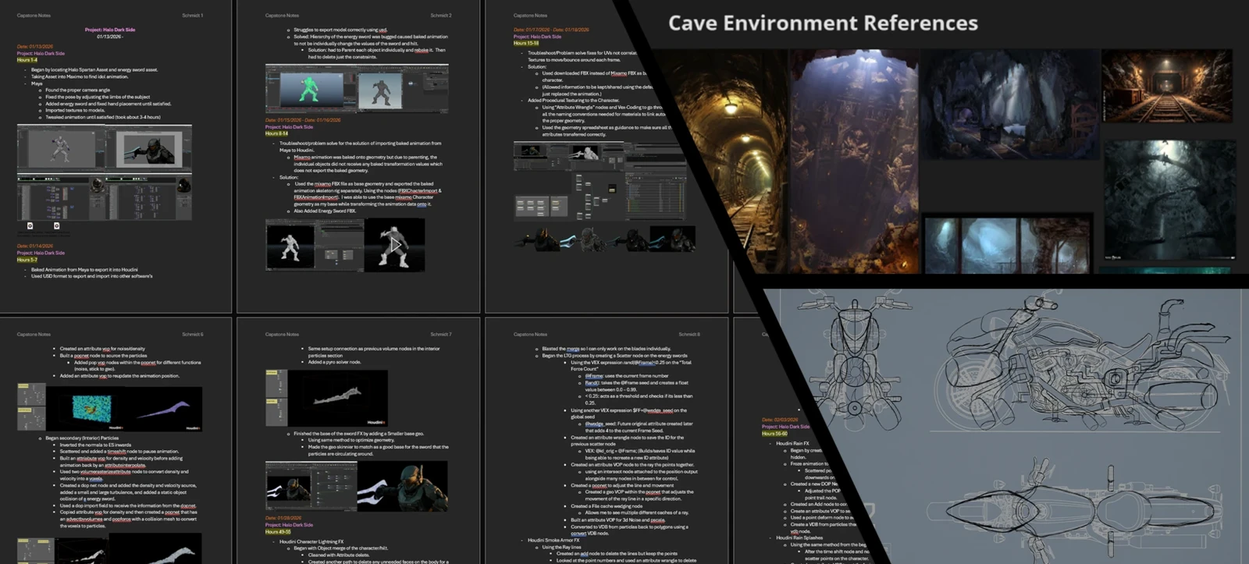Open the row of textured character renders on page Schmidt 3

pyautogui.click(x=604, y=239)
